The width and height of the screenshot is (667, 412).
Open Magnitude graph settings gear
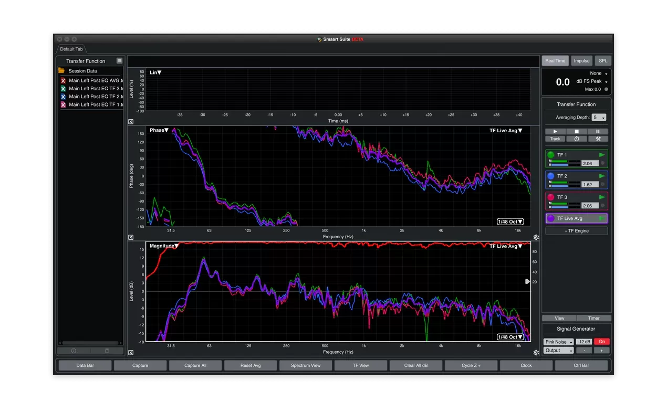click(x=536, y=353)
